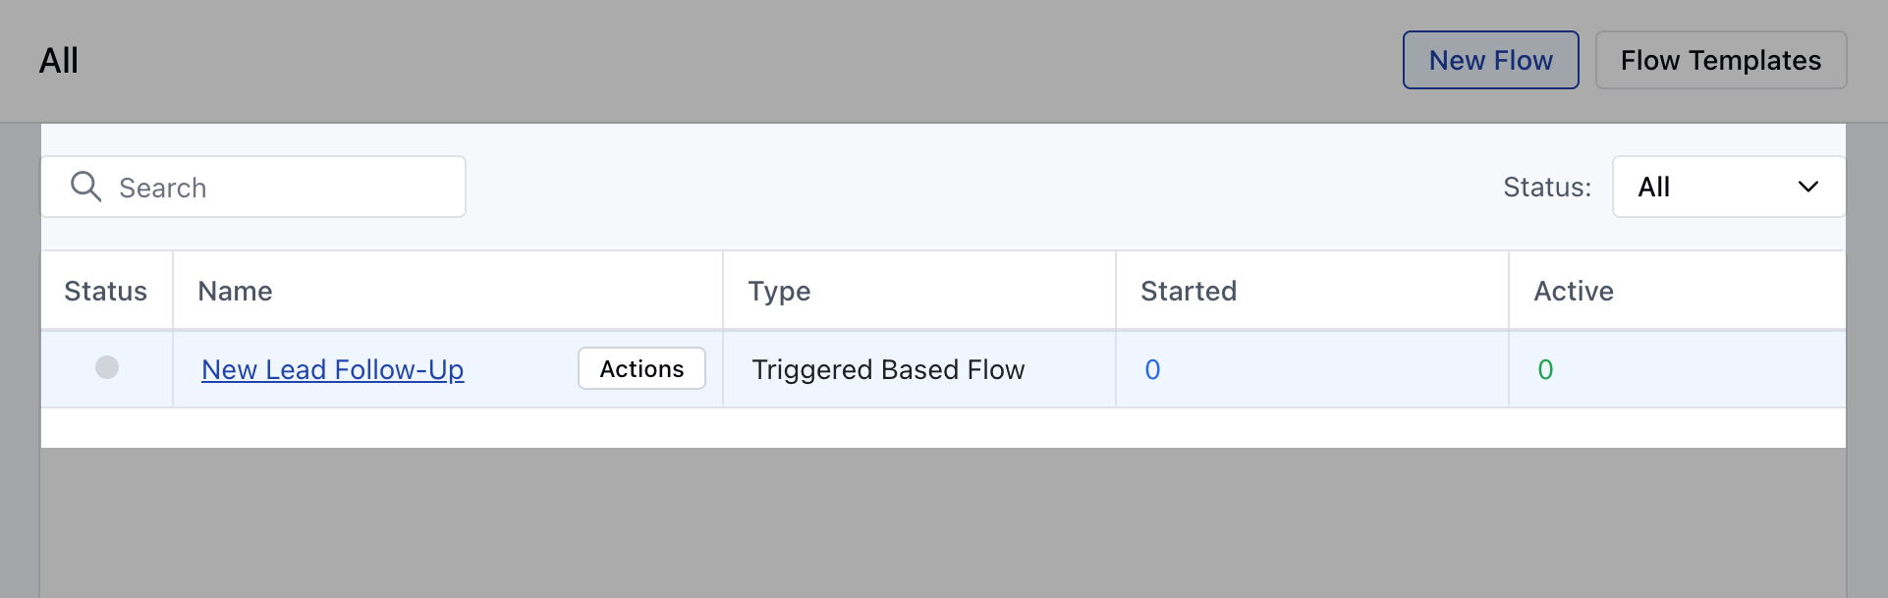
Task: Focus the Search input field
Action: pos(253,187)
